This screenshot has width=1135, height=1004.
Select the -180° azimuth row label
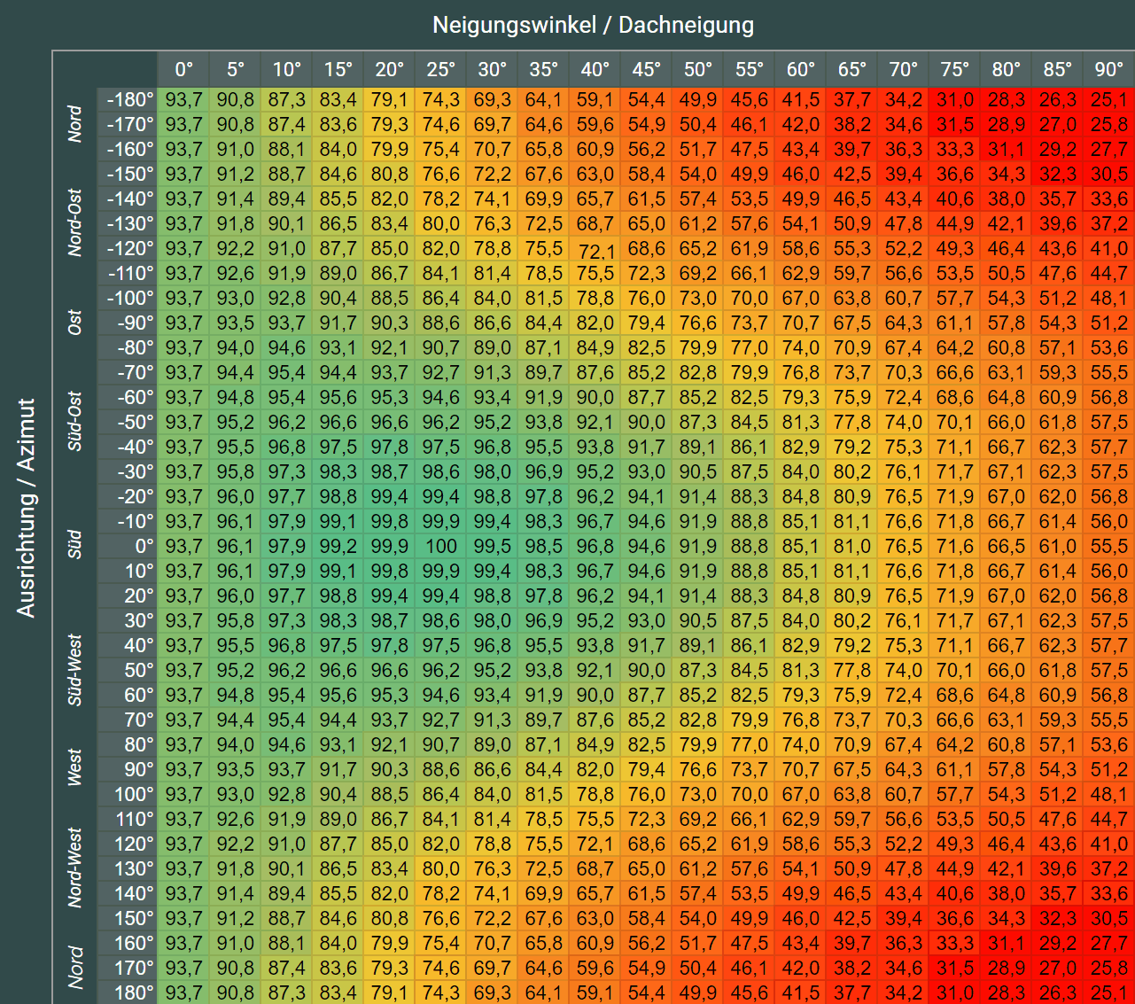point(128,100)
